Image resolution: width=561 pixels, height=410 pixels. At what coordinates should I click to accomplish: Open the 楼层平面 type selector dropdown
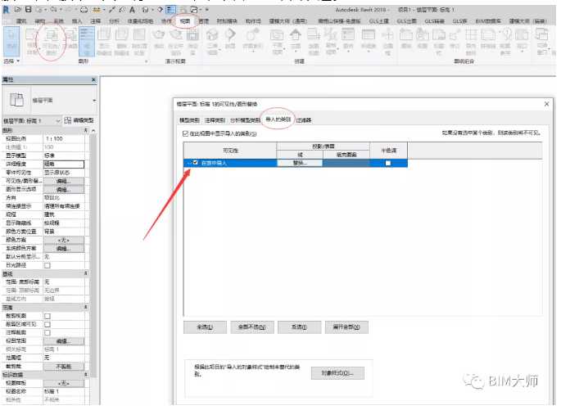[x=94, y=101]
